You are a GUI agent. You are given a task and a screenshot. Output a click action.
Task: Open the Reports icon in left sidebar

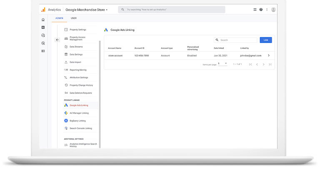click(x=43, y=27)
